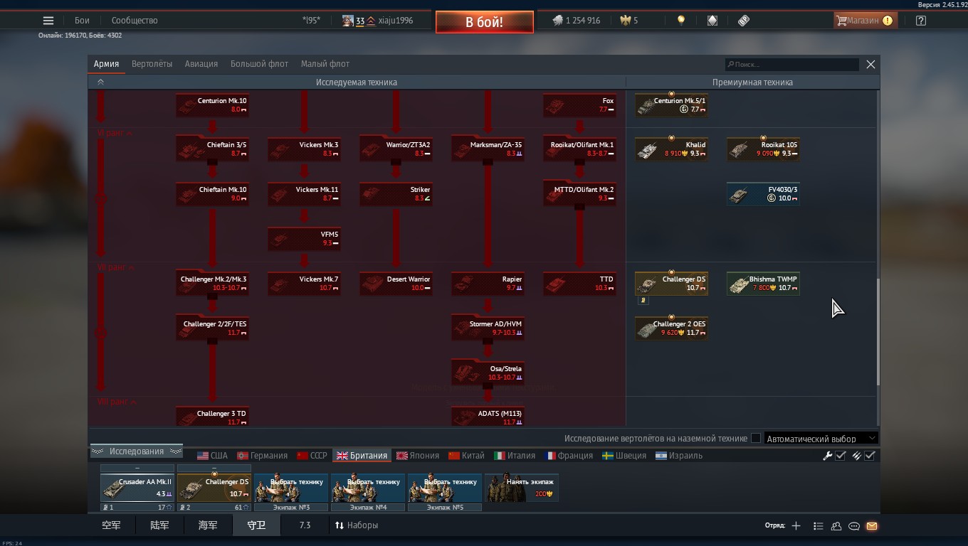Click the lightbulb hints icon

pos(681,21)
